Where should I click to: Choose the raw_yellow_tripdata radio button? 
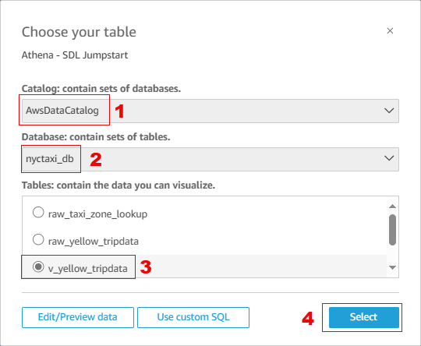tap(38, 239)
